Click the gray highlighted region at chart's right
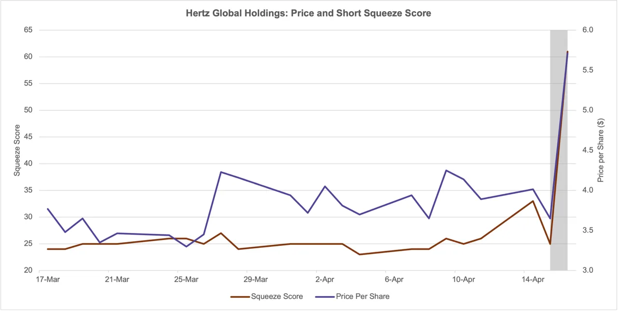The image size is (618, 311). 559,149
